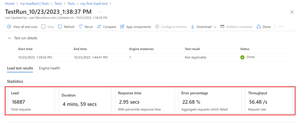The height and width of the screenshot is (125, 301).
Task: Open the Artifacts container
Action: (236, 27)
